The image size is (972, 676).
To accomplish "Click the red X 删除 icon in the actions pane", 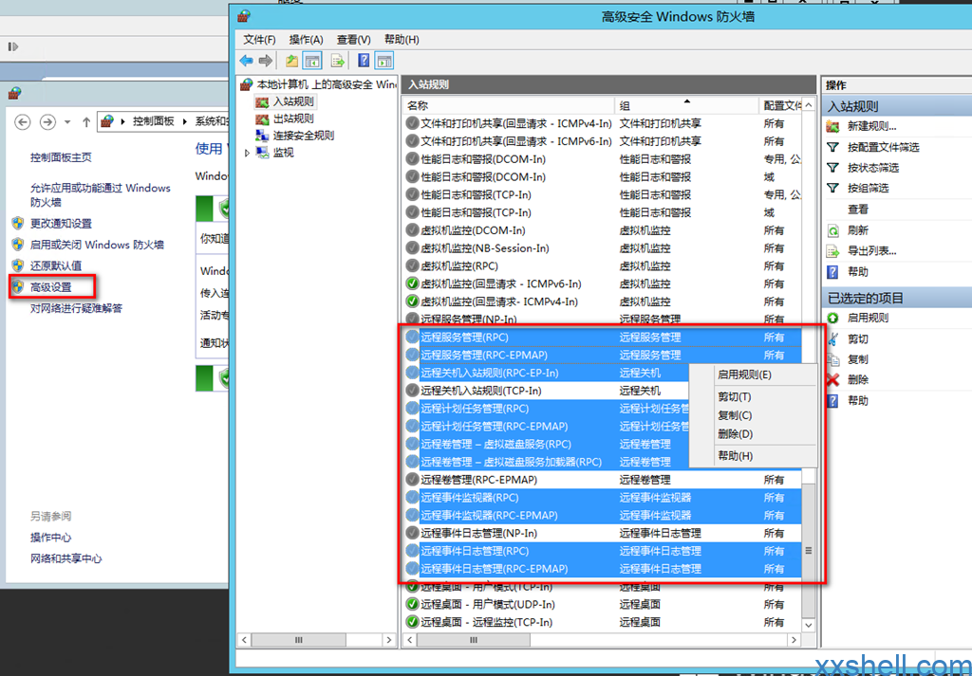I will tap(833, 380).
